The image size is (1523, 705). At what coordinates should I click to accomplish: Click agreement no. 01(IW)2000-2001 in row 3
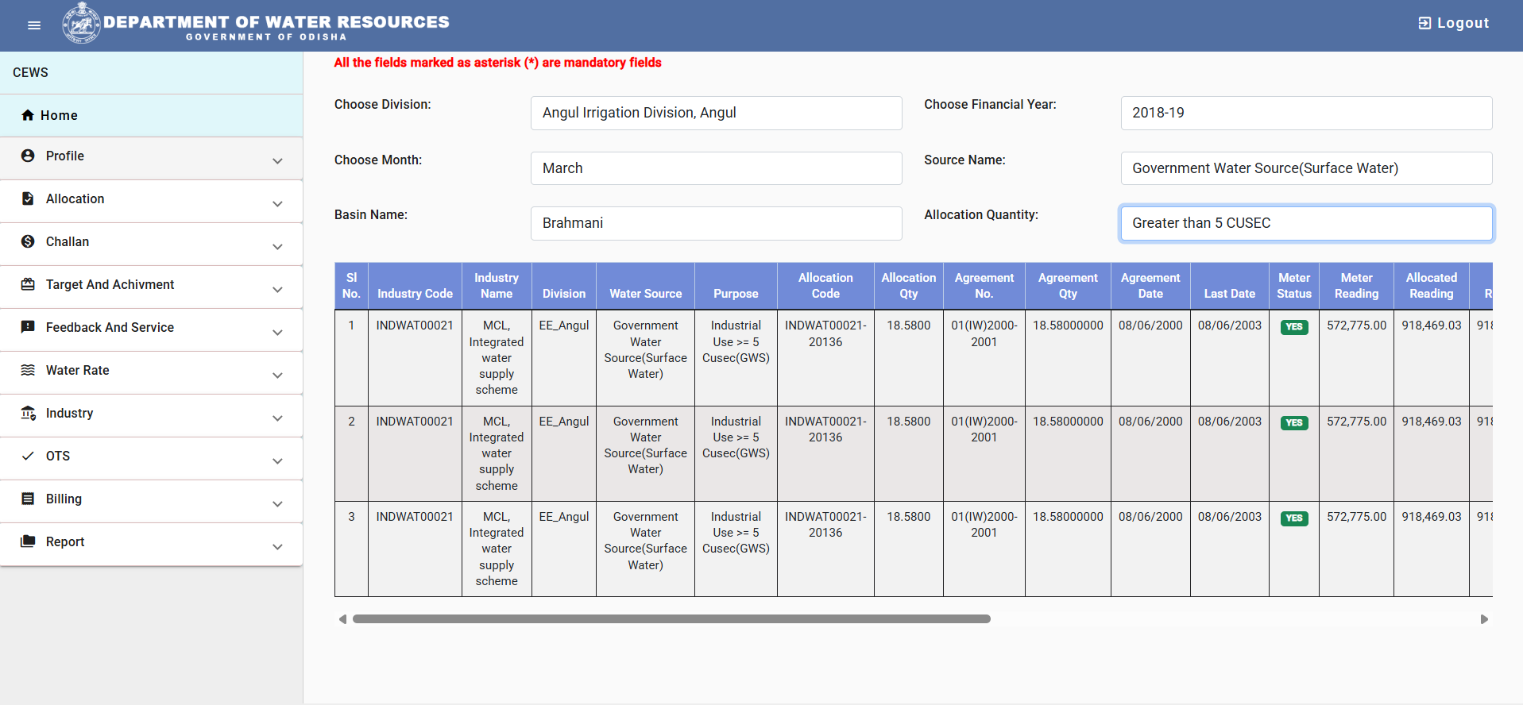984,525
